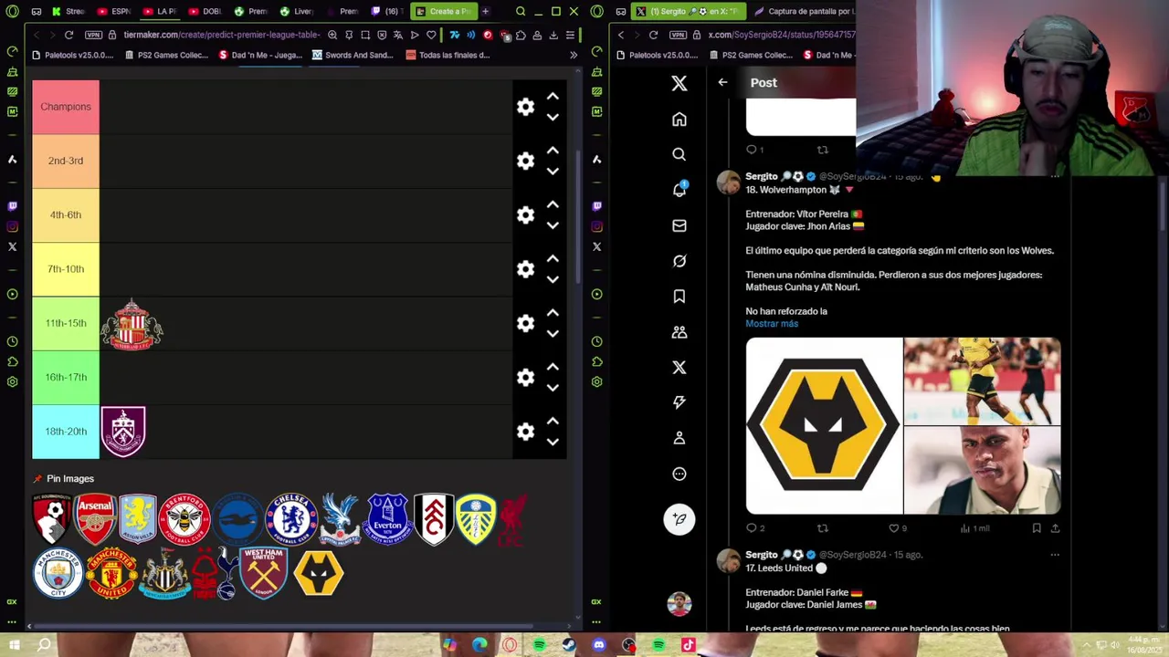
Task: Open X Notifications bell icon
Action: pyautogui.click(x=679, y=190)
